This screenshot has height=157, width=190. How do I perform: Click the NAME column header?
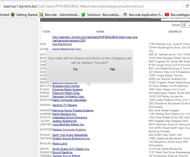pyautogui.click(x=100, y=32)
